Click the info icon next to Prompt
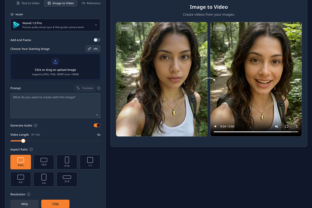Screen dimensions: 312x208 tap(99, 88)
